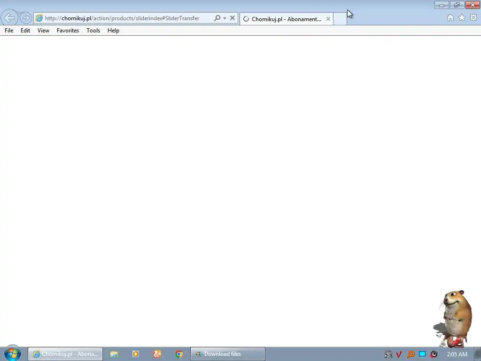Open the clock showing 2:05 AM
This screenshot has width=481, height=361.
click(x=457, y=354)
